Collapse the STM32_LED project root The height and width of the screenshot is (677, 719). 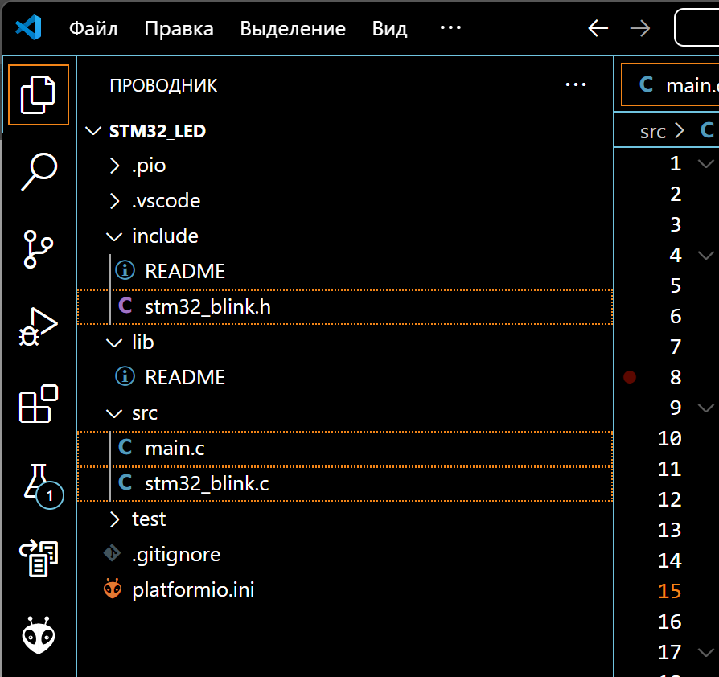click(x=157, y=131)
